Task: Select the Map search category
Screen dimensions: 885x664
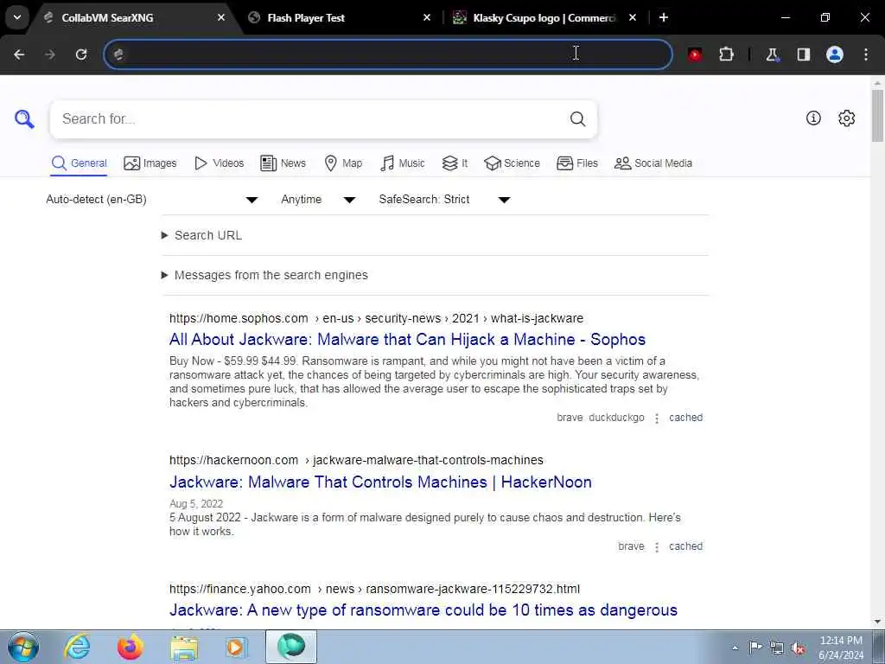Action: [343, 163]
